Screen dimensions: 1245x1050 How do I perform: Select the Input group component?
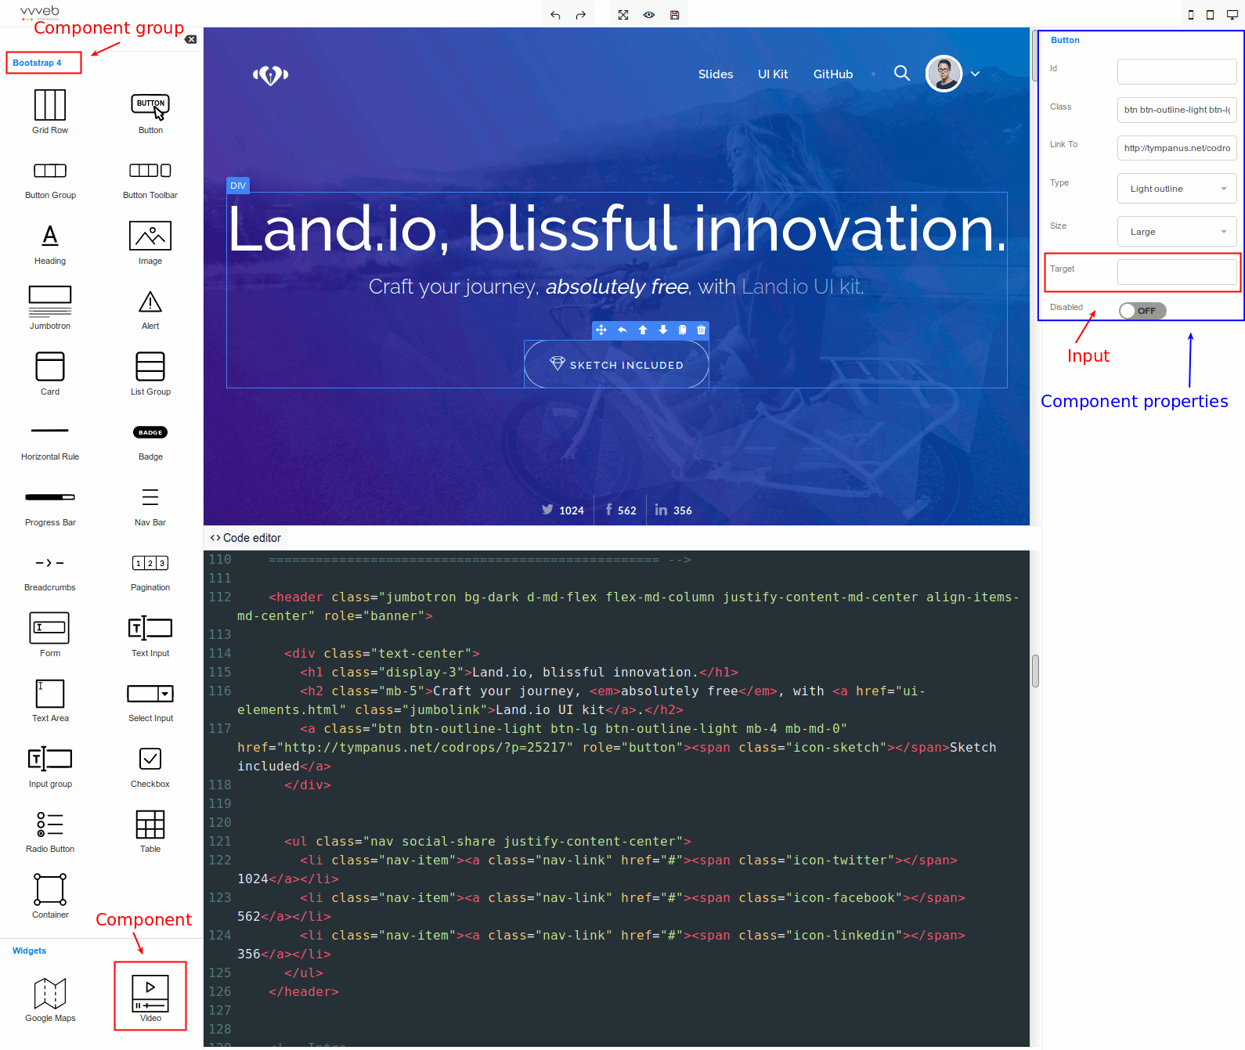click(x=50, y=766)
